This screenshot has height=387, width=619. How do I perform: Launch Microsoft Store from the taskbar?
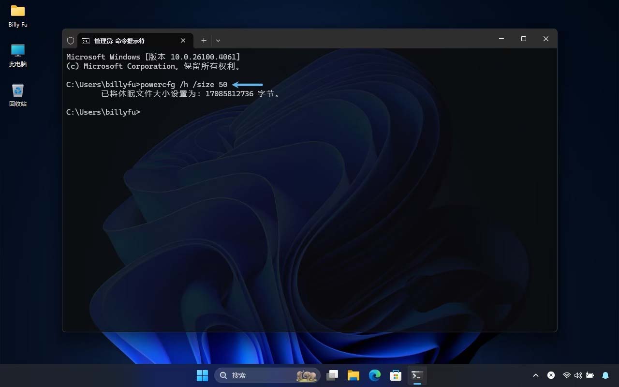click(x=396, y=375)
